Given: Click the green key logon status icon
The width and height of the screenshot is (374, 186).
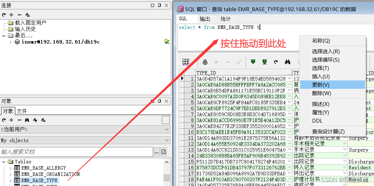Looking at the screenshot, I should click(x=167, y=42).
